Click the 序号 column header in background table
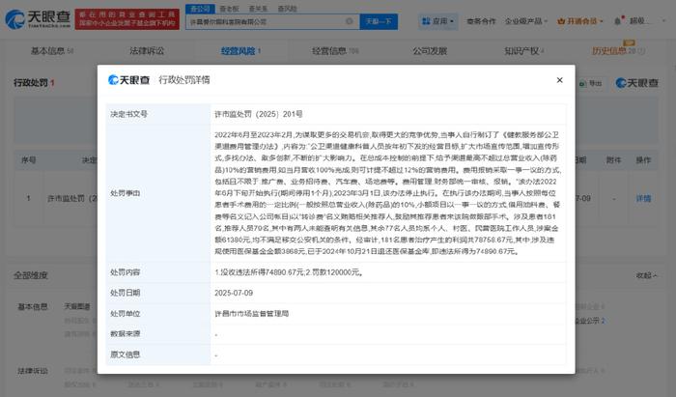This screenshot has width=676, height=397. [28, 160]
